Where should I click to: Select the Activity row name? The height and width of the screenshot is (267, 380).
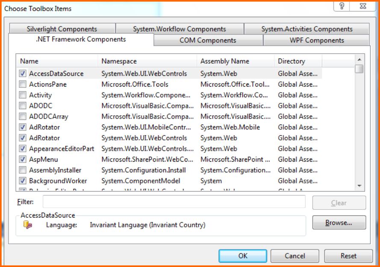pos(41,95)
